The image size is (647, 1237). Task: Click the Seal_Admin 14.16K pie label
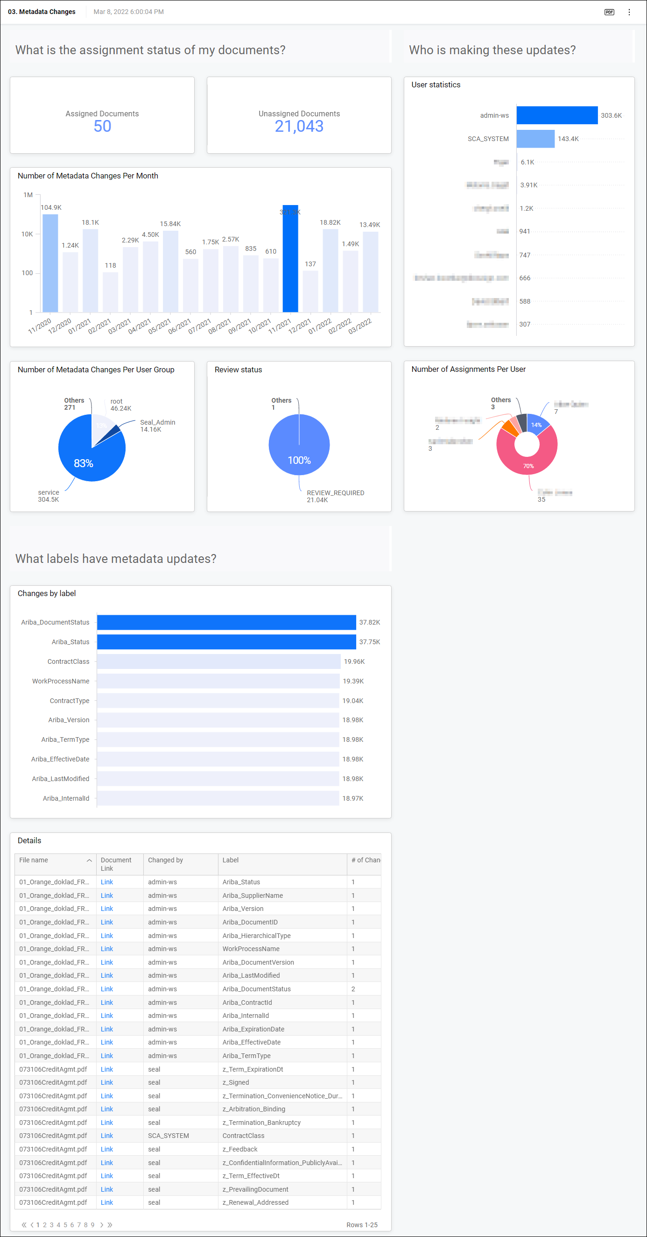(157, 426)
